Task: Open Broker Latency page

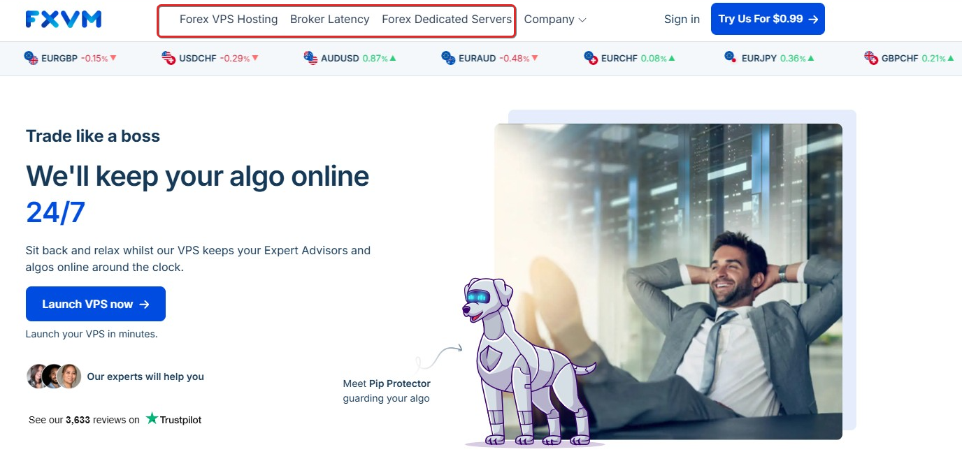Action: 330,20
